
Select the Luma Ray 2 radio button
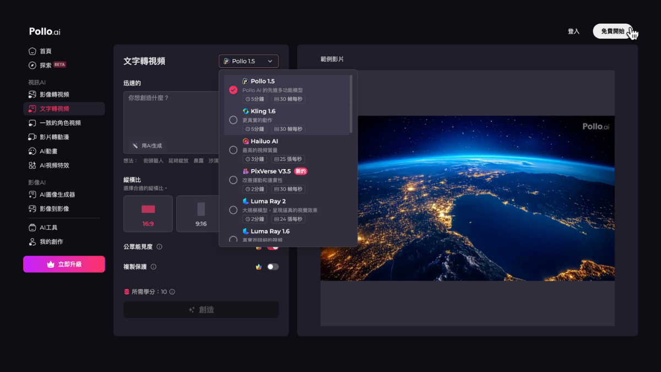233,210
